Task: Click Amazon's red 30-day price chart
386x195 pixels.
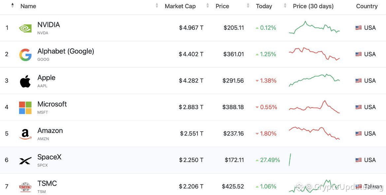Action: click(314, 133)
